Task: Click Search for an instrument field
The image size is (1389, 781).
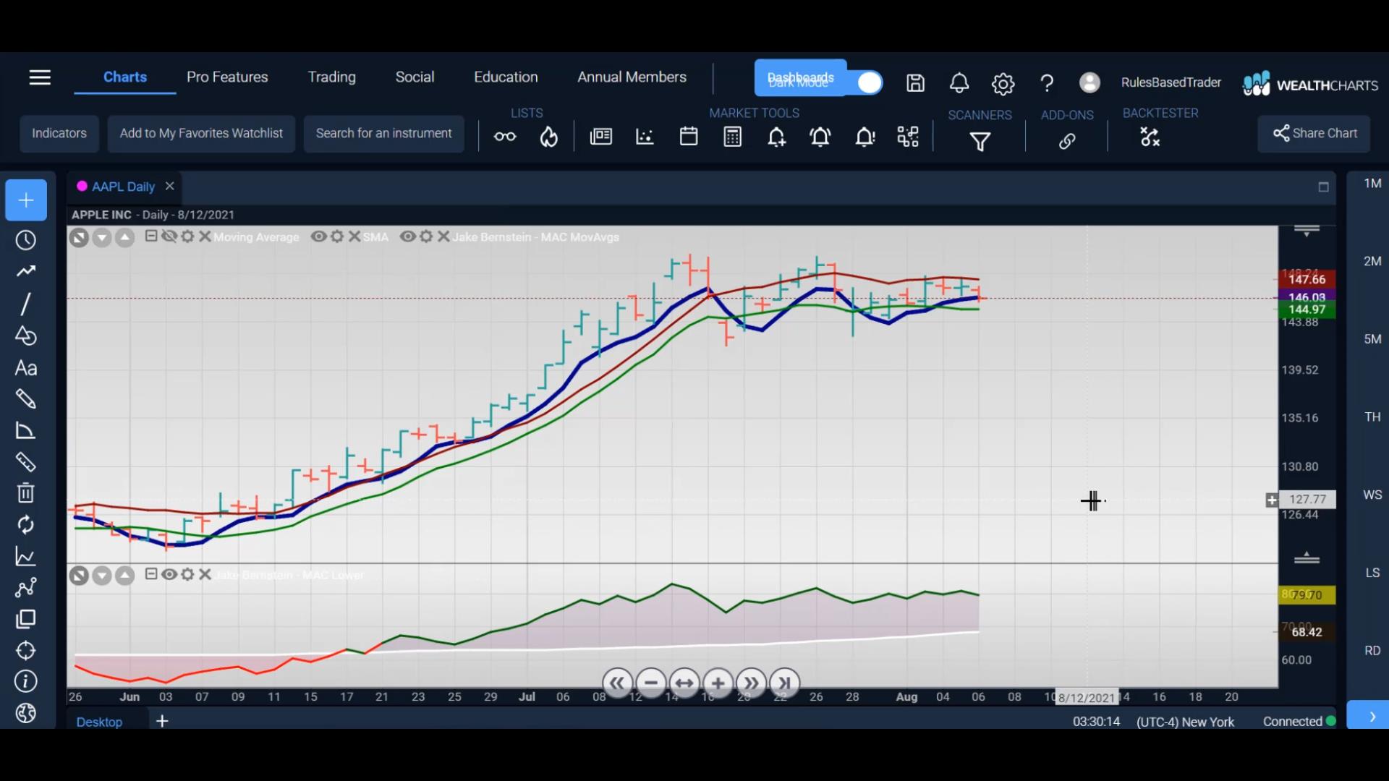Action: 383,134
